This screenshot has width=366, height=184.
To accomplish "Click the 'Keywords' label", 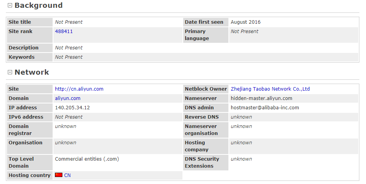I will [x=21, y=57].
